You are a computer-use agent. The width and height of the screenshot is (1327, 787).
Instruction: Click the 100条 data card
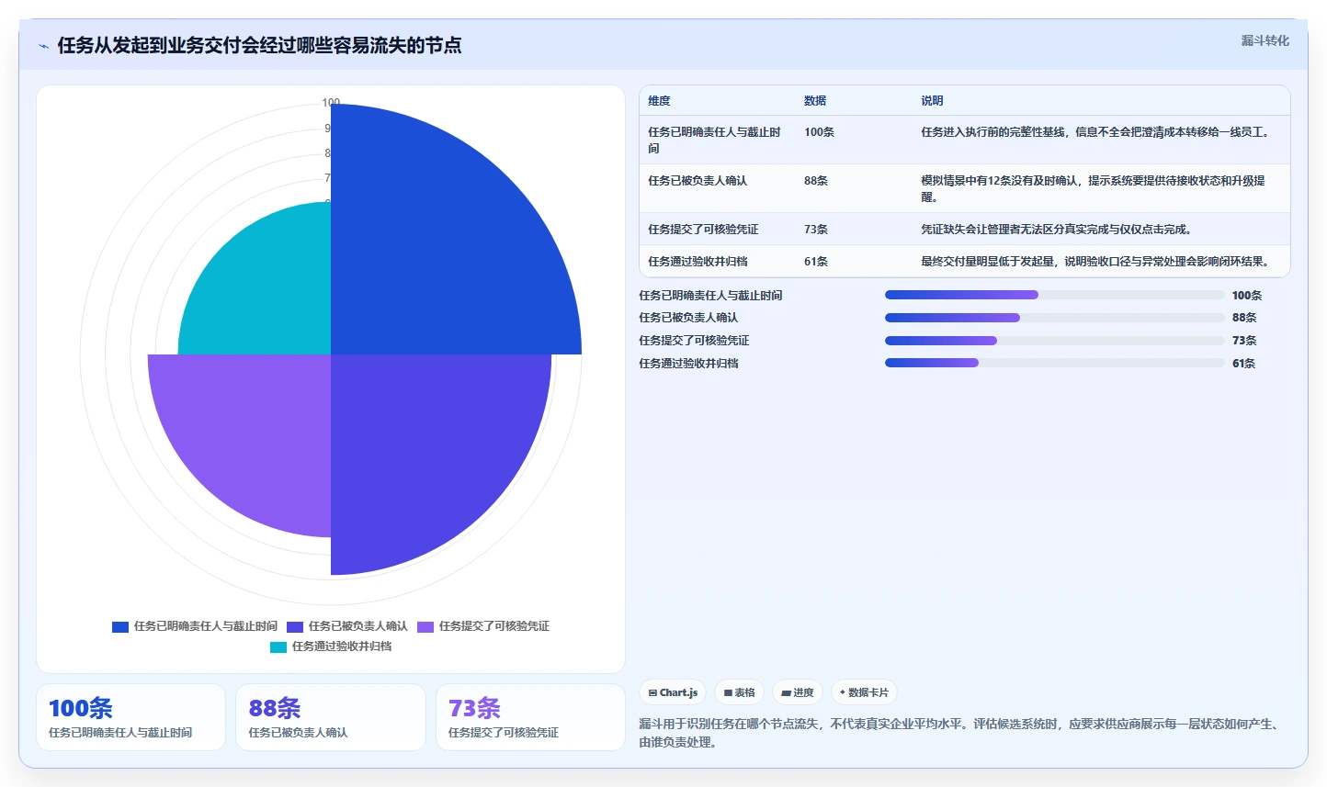(130, 717)
